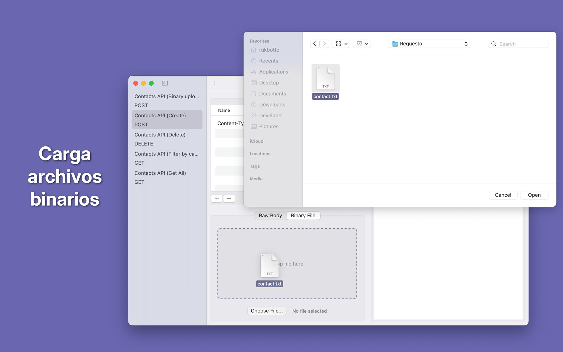Screen dimensions: 563x352
Task: Click the Open button
Action: [x=534, y=195]
